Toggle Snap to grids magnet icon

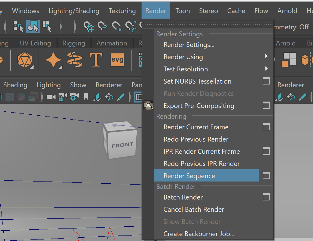pos(88,27)
